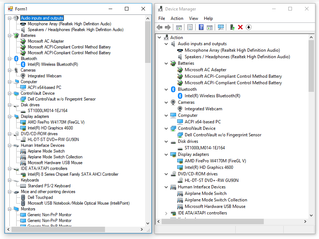
Task: Click the DVD/CD-ROM drives icon in Device Manager
Action: click(x=173, y=174)
